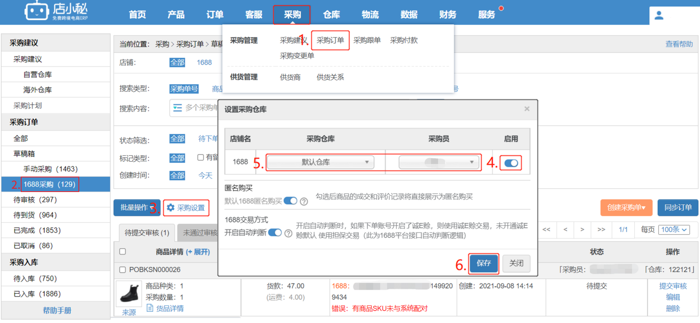Open 产品 in the top navigation
The image size is (700, 323).
[x=176, y=15]
